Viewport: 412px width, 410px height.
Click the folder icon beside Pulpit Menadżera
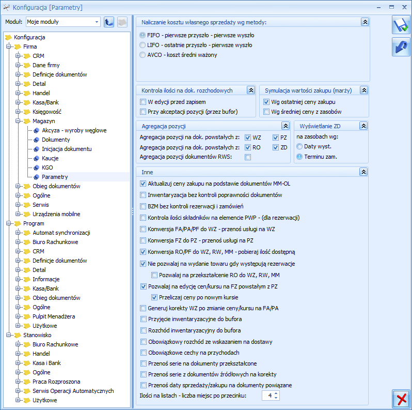[x=27, y=316]
